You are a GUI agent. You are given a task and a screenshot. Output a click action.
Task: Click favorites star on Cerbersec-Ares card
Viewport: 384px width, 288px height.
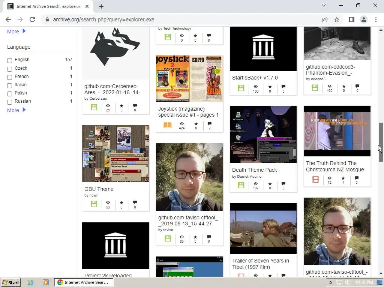click(x=121, y=106)
